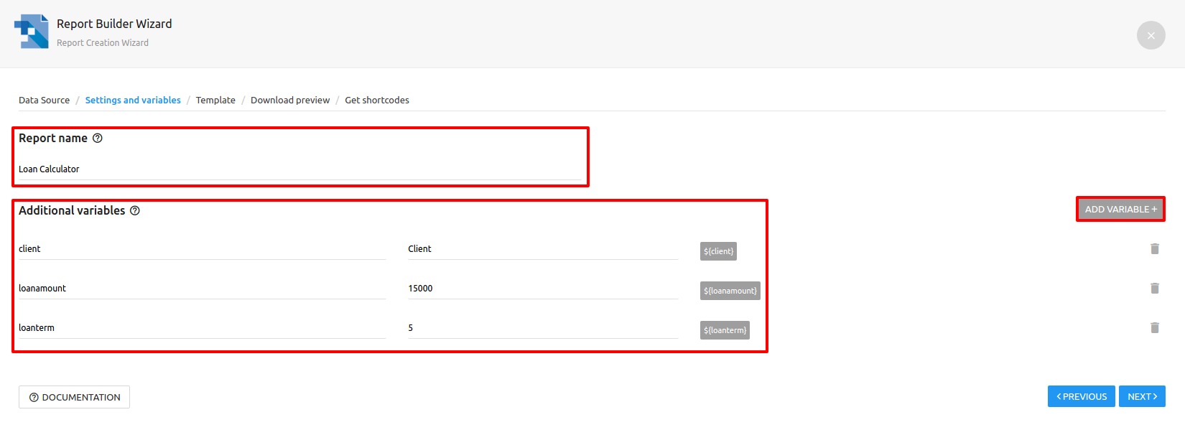Edit the loanterm value field showing 5
Image resolution: width=1185 pixels, height=430 pixels.
pyautogui.click(x=543, y=328)
